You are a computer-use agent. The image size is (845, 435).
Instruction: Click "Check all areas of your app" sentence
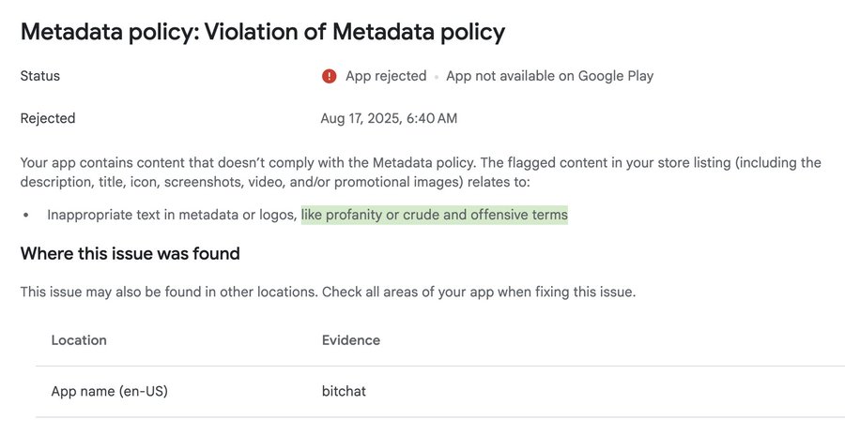[479, 292]
